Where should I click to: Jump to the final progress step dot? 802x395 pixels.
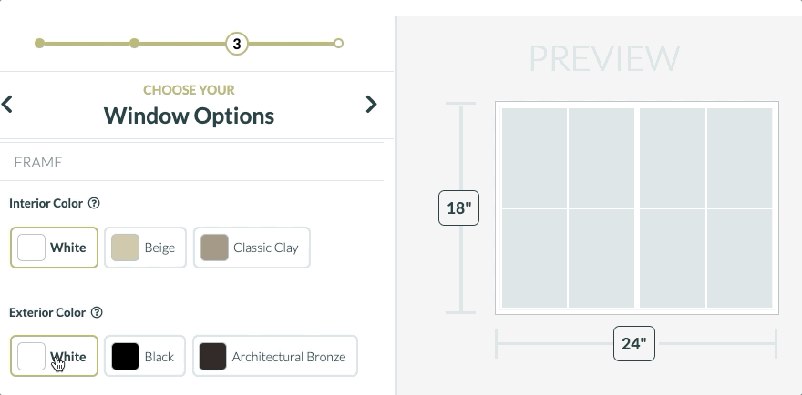[338, 43]
